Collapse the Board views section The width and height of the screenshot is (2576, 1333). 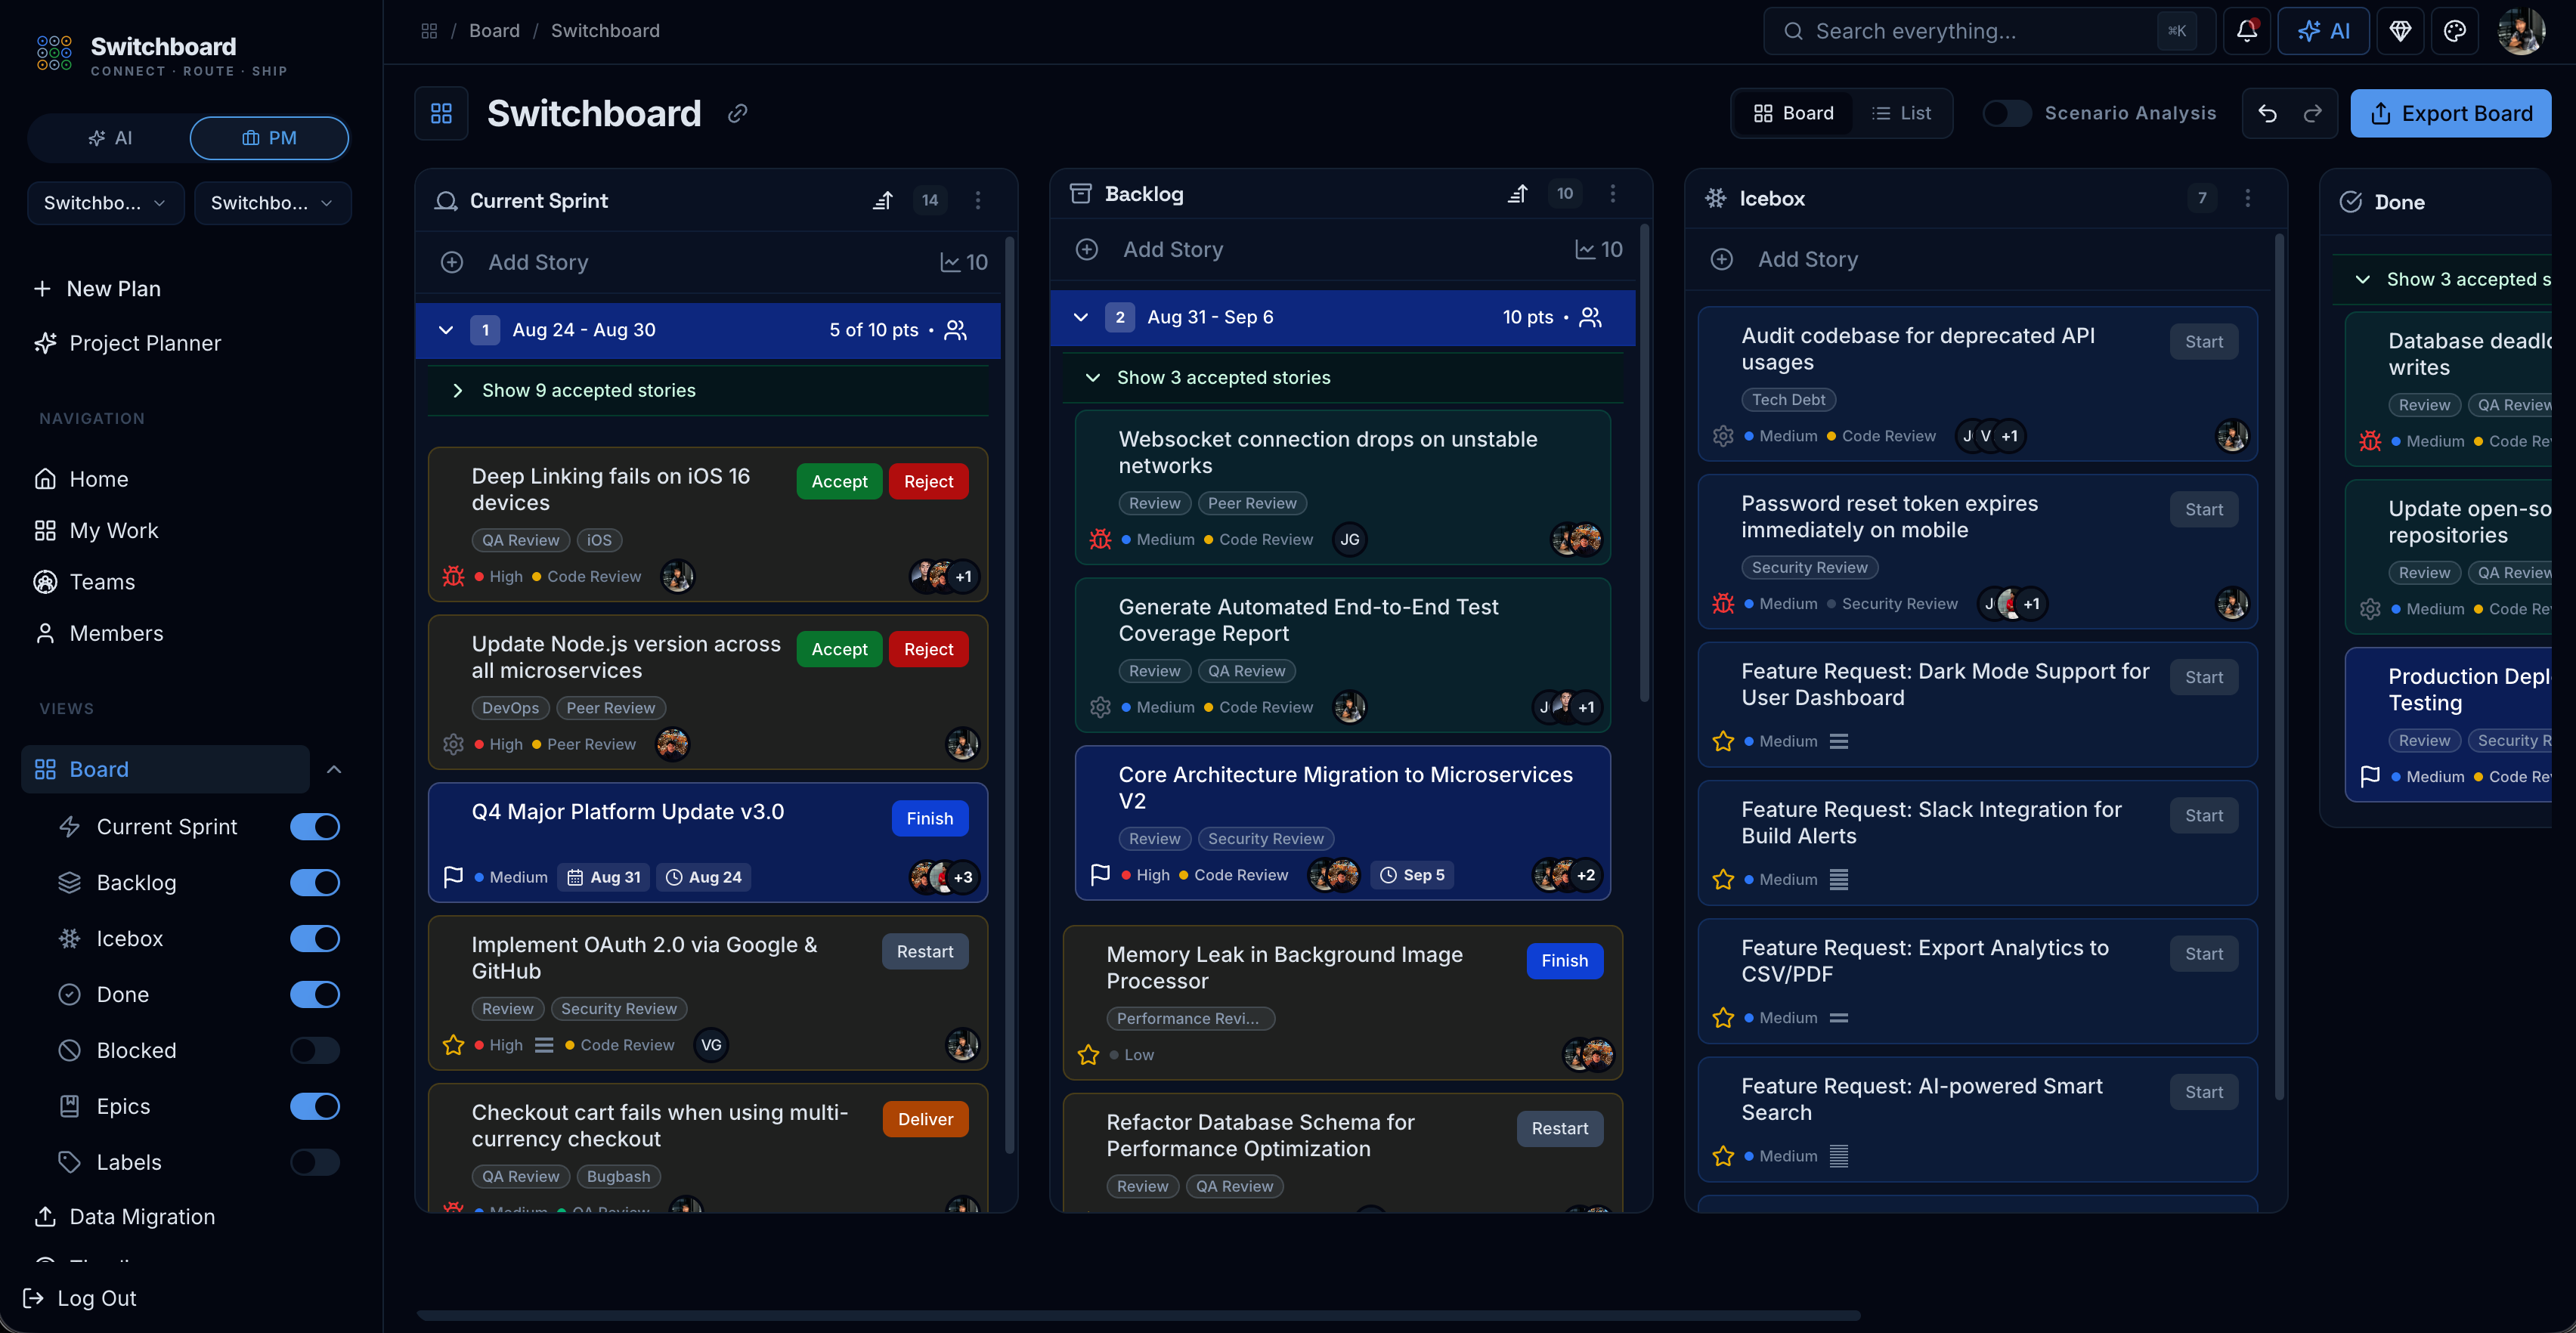[x=334, y=769]
